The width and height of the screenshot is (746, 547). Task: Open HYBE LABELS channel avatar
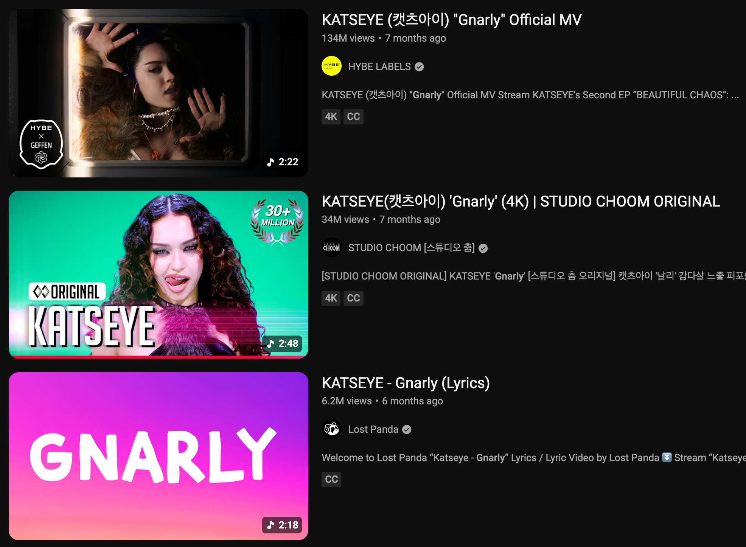tap(331, 66)
